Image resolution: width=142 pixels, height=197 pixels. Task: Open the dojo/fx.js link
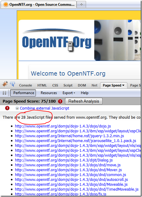coord(61,194)
